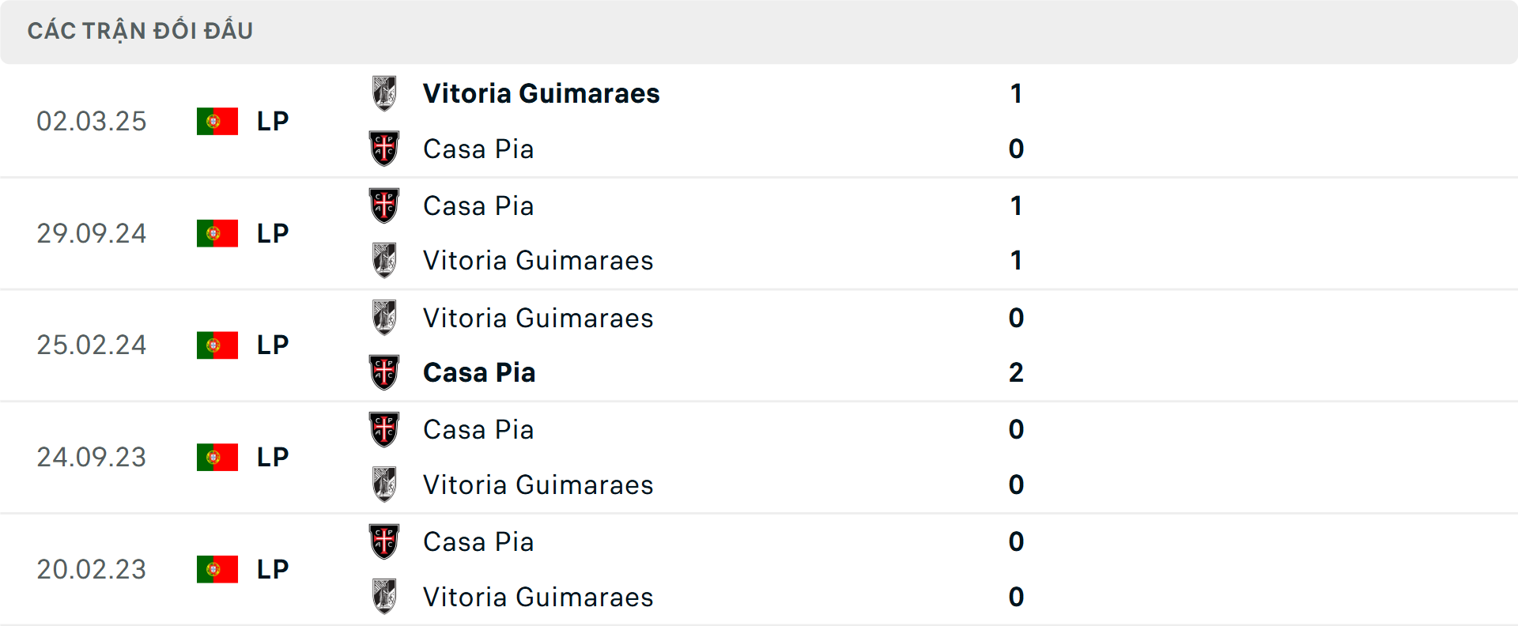This screenshot has height=626, width=1518.
Task: Click the LP competition tag in the 24.09.23 row
Action: (272, 457)
